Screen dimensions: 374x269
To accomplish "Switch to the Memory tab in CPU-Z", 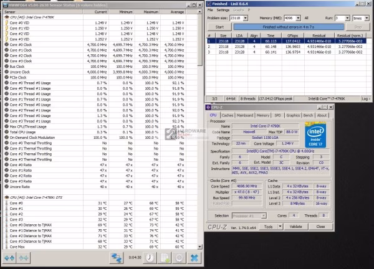I will click(x=263, y=115).
